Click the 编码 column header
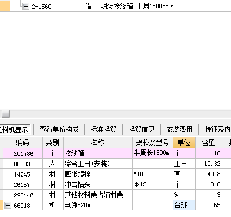 23,142
